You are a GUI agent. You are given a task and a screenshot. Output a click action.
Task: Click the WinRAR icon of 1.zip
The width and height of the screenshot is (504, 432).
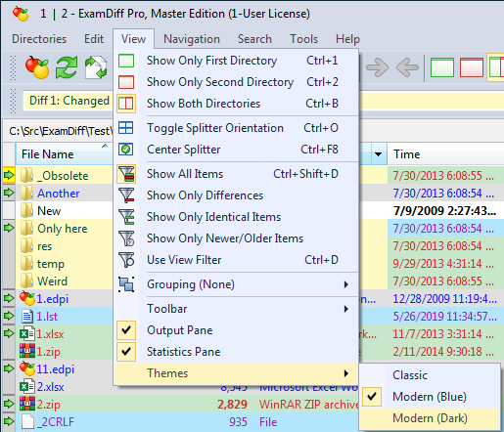27,352
